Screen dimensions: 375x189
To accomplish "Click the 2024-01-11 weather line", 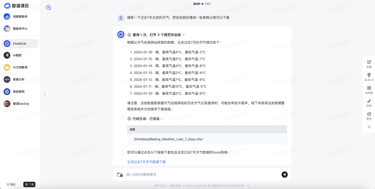I will point(168,87).
